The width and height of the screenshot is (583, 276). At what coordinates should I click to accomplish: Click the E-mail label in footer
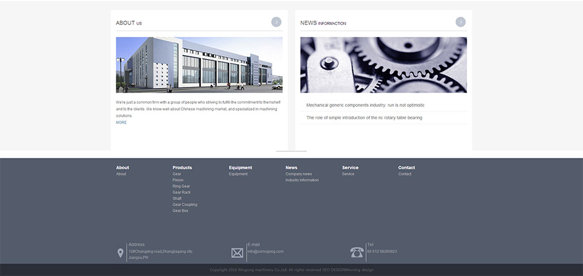[x=254, y=245]
